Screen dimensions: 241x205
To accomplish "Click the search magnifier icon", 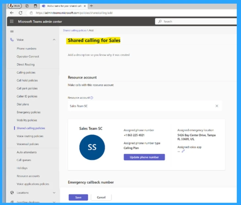I will (x=160, y=21).
